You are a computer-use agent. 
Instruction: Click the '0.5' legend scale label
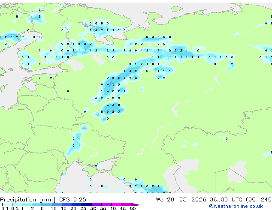tap(15, 208)
